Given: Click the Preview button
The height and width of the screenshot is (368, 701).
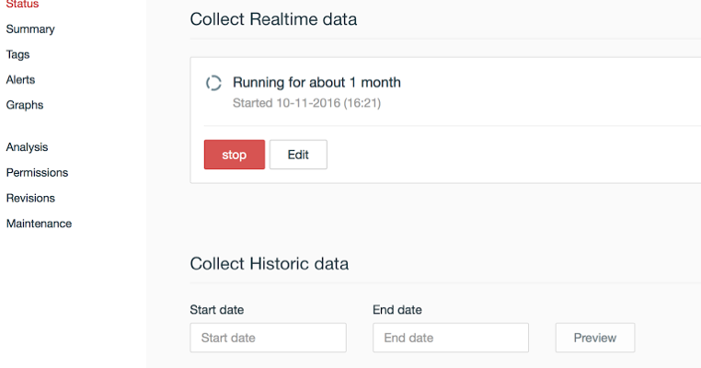Looking at the screenshot, I should click(x=594, y=338).
